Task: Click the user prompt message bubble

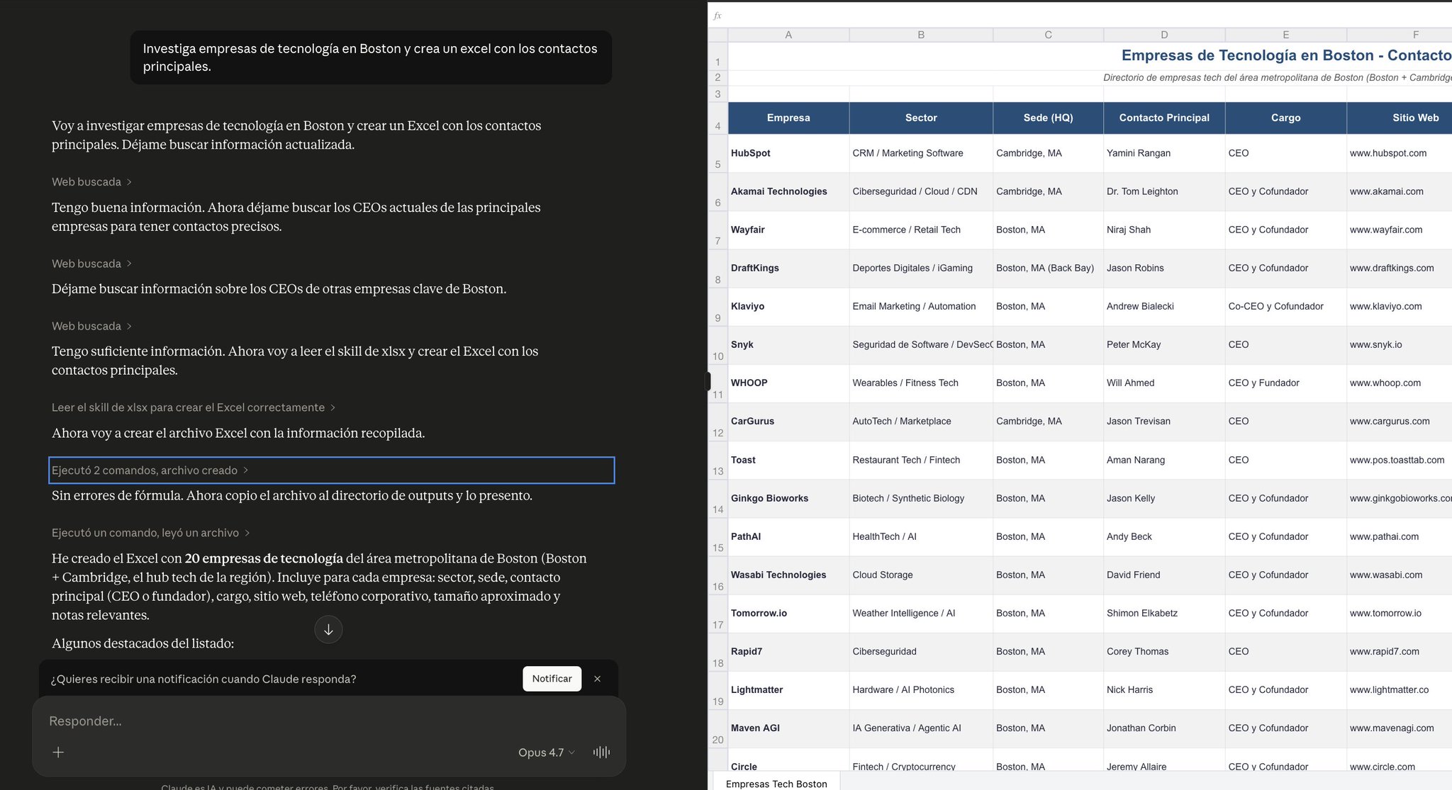Action: coord(371,57)
